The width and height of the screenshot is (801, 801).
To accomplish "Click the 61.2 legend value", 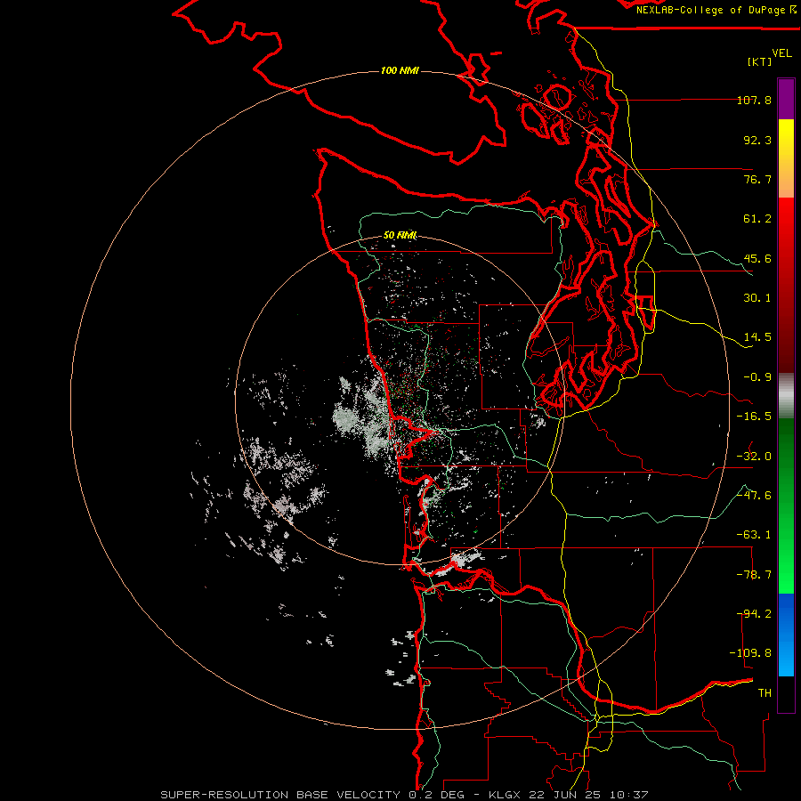I will pos(757,219).
